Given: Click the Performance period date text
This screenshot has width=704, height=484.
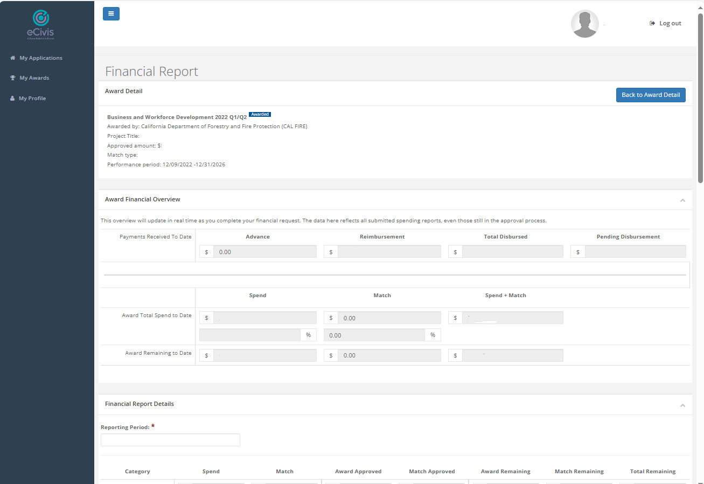Looking at the screenshot, I should (166, 165).
